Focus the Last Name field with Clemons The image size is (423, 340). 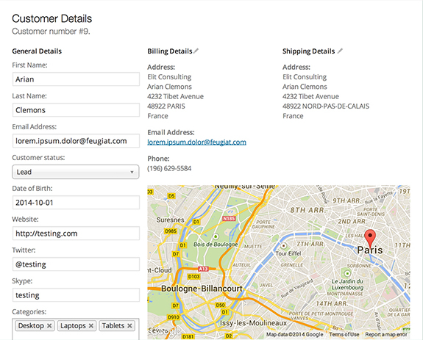(x=76, y=110)
